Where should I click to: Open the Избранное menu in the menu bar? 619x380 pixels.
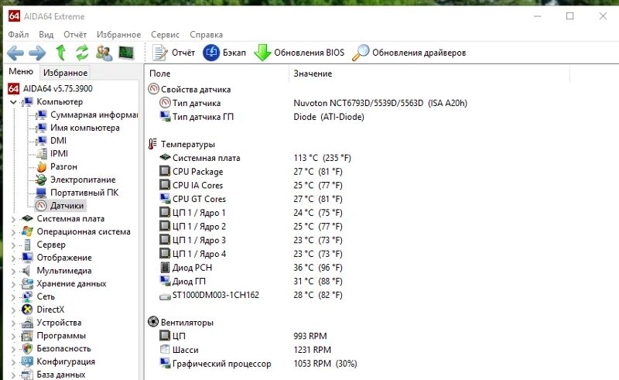[119, 34]
